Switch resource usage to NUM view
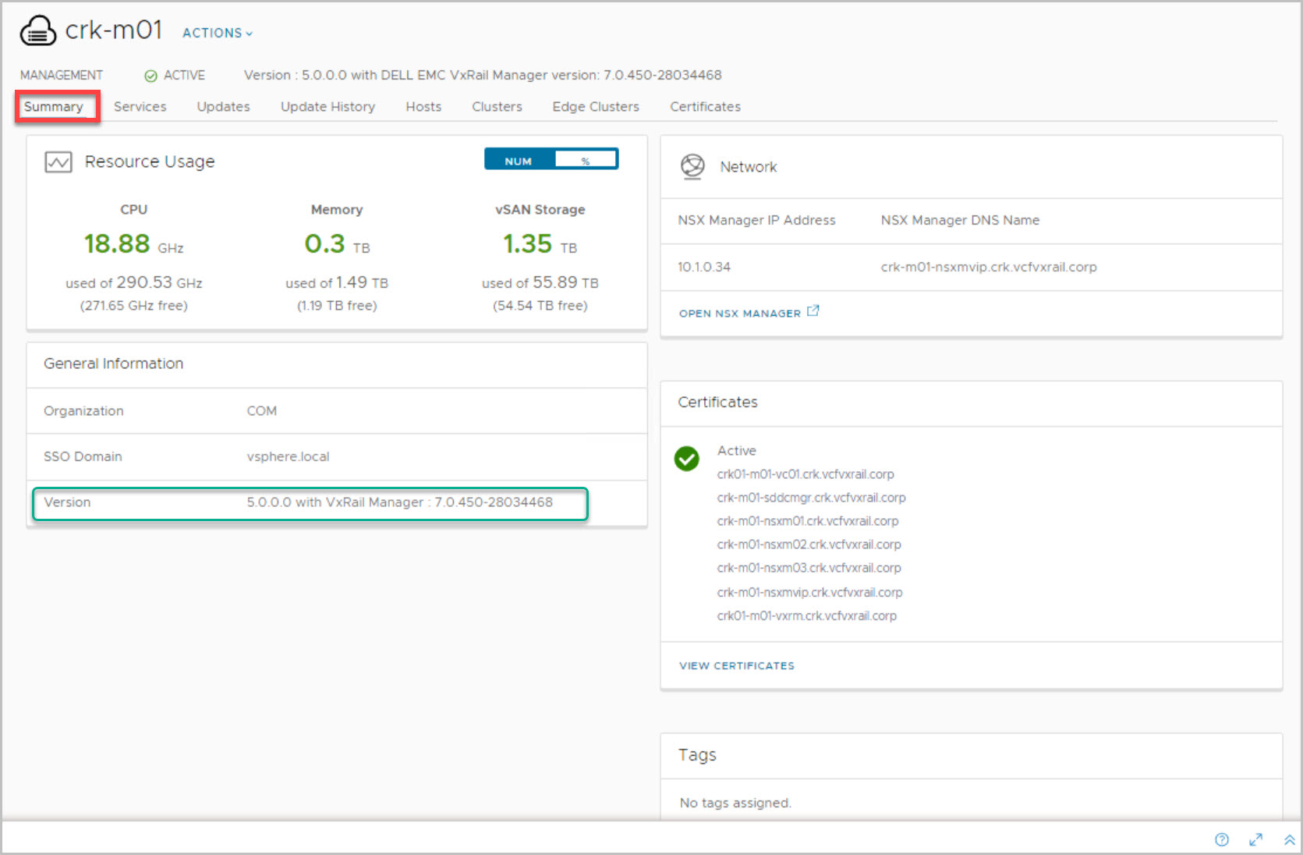This screenshot has height=855, width=1303. point(519,161)
